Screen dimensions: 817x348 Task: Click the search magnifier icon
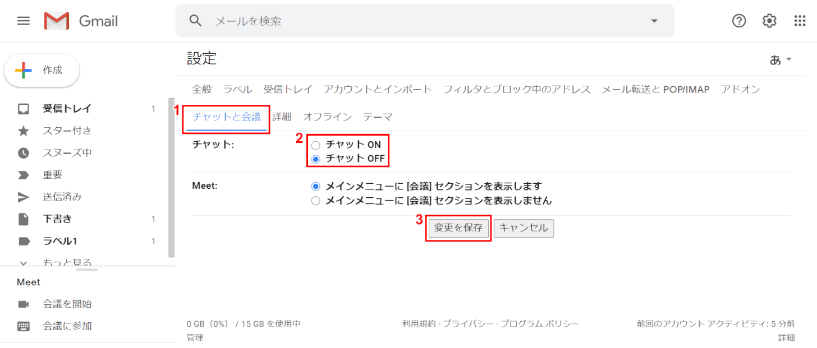coord(195,21)
